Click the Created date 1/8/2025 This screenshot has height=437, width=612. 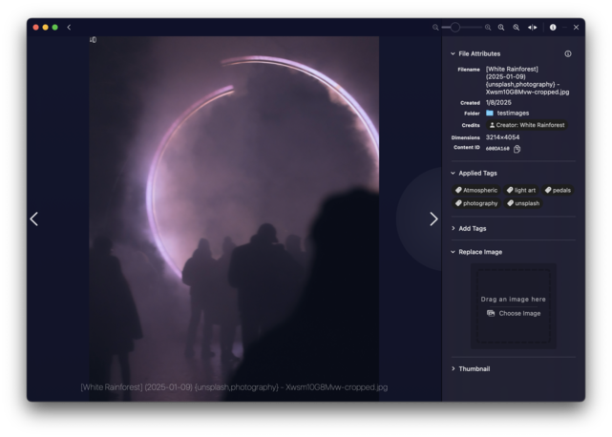(x=498, y=103)
